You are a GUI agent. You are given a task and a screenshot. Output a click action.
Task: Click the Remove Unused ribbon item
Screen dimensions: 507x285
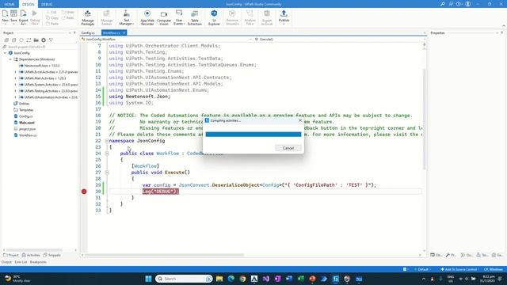pos(232,17)
